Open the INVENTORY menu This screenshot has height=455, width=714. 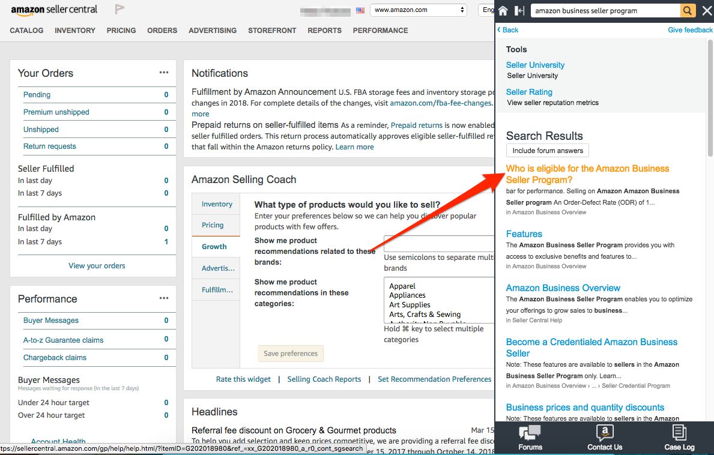(x=75, y=31)
